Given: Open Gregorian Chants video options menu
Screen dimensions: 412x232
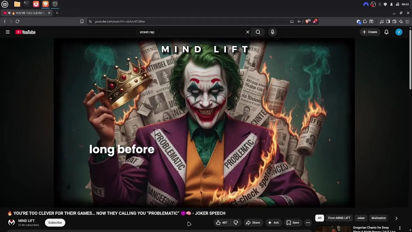Looking at the screenshot, I should (x=400, y=228).
